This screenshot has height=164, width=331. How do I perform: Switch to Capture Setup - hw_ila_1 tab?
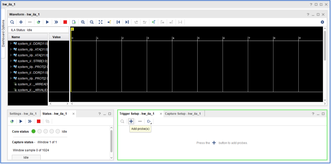pos(183,114)
